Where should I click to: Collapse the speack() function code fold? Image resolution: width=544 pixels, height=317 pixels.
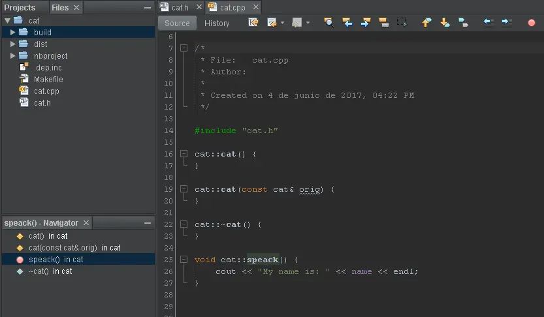pyautogui.click(x=184, y=260)
